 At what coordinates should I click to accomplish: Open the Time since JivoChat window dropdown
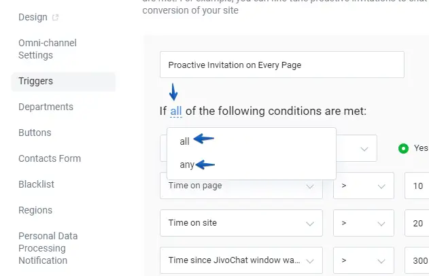point(241,260)
